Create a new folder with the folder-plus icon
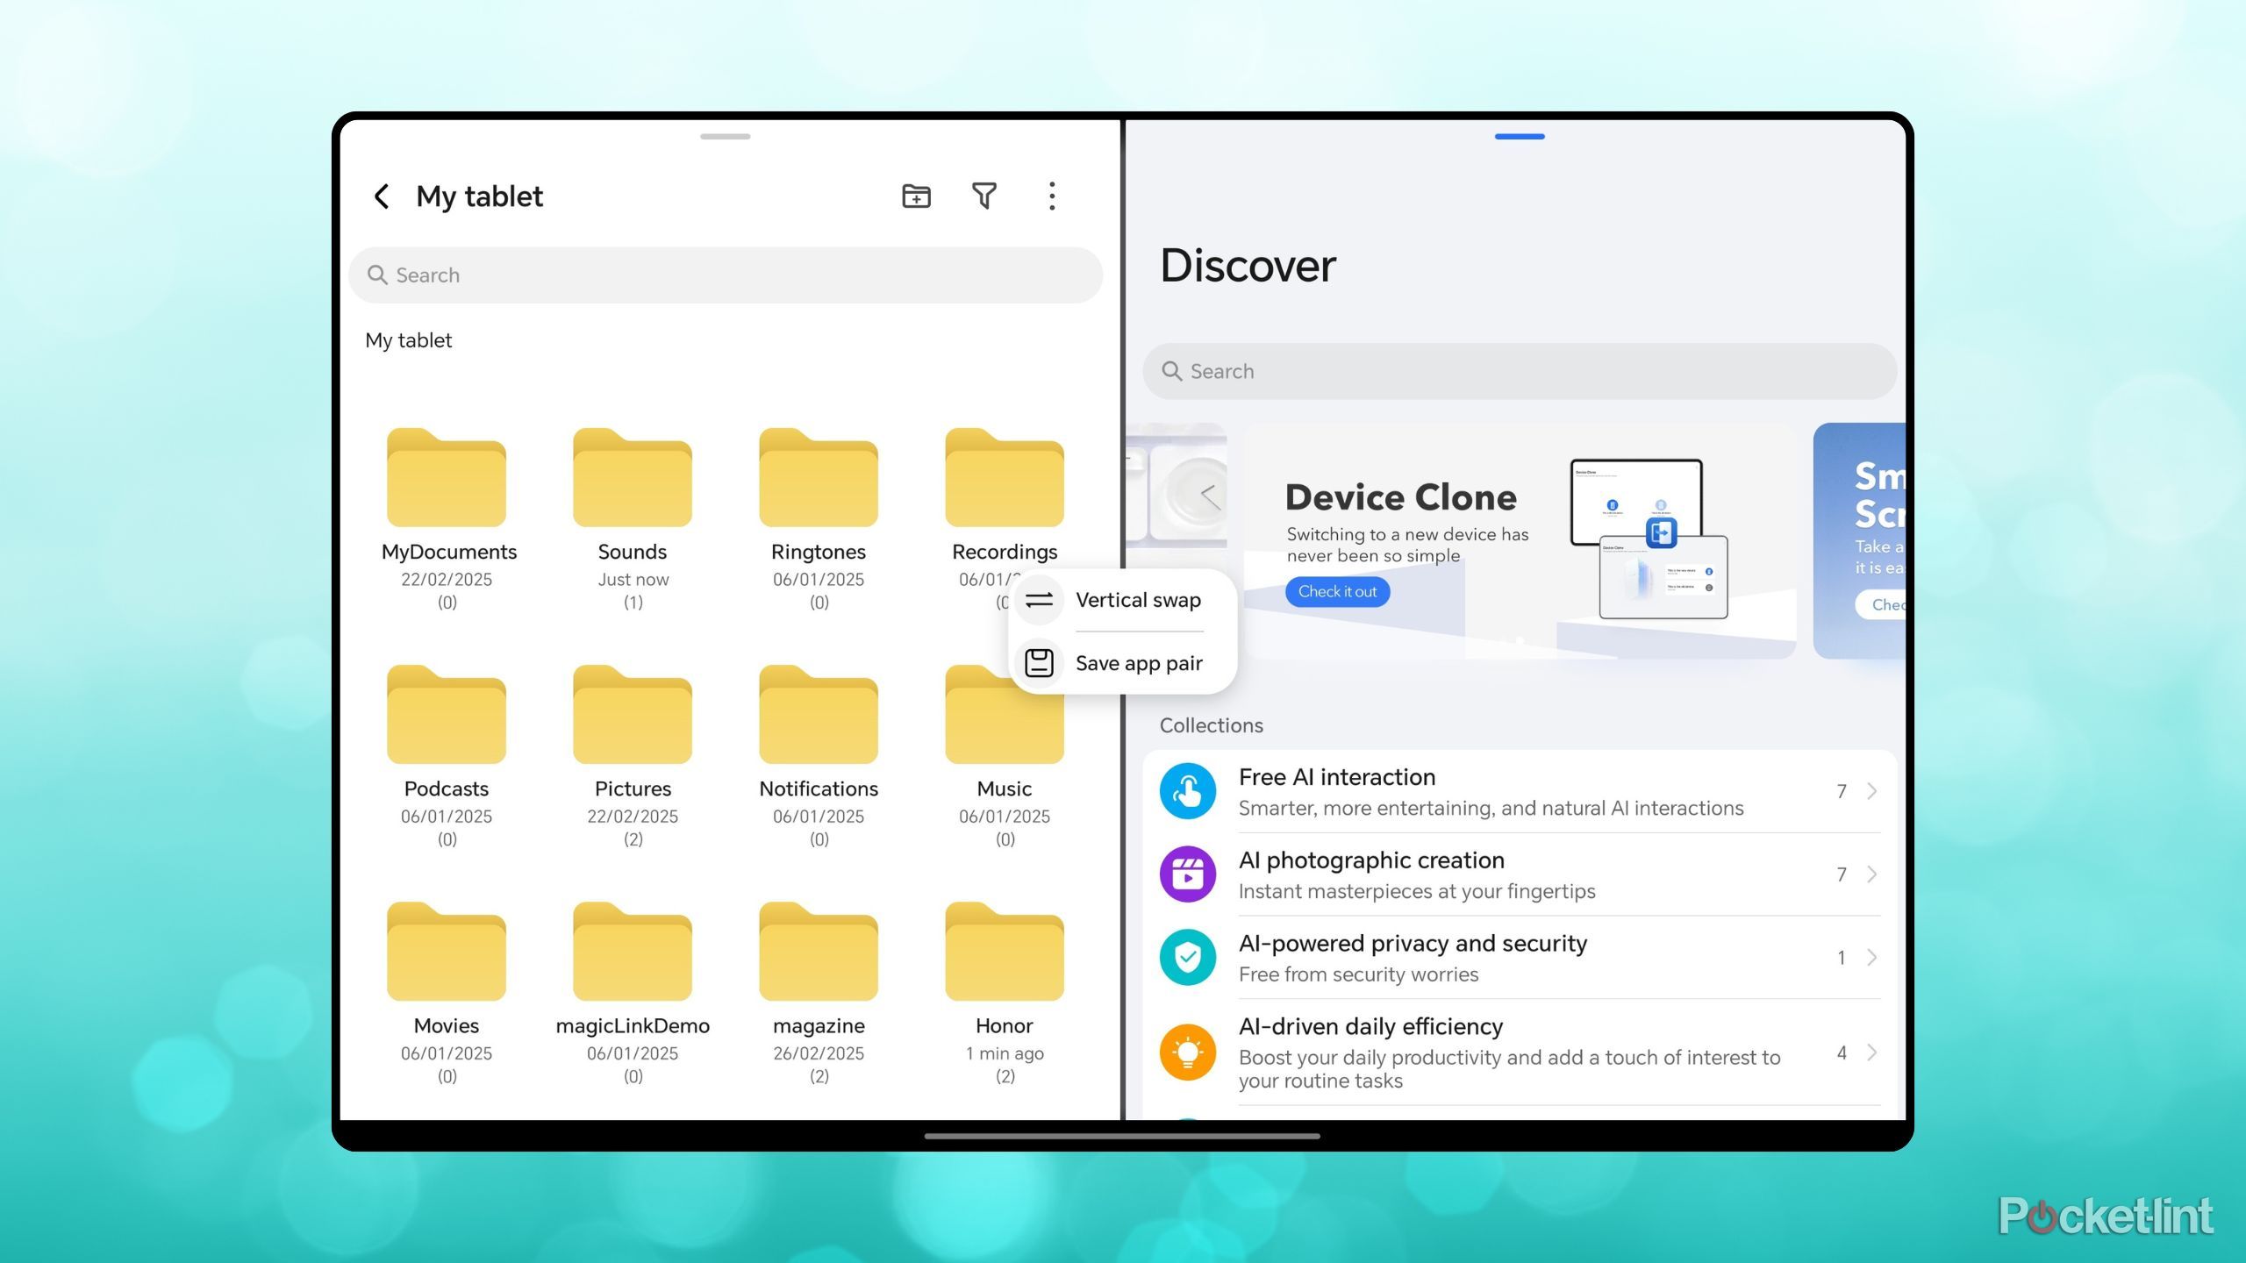The image size is (2246, 1263). click(x=916, y=196)
